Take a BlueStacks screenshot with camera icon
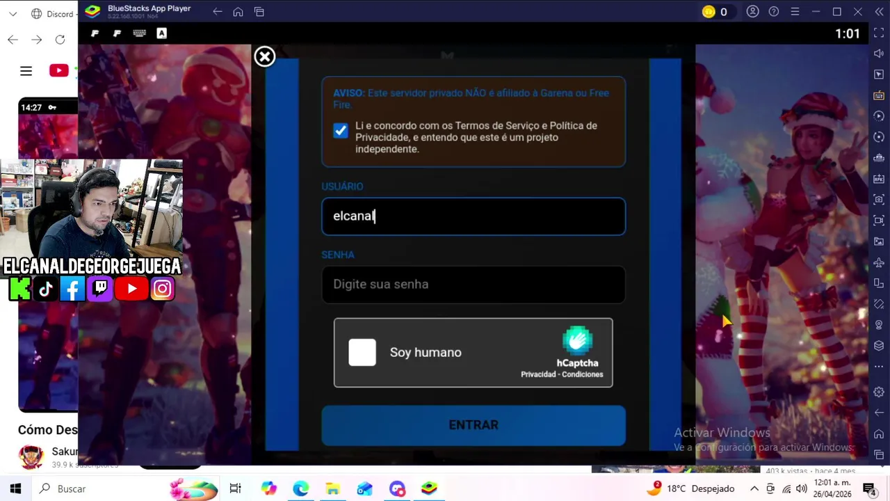 coord(879,200)
